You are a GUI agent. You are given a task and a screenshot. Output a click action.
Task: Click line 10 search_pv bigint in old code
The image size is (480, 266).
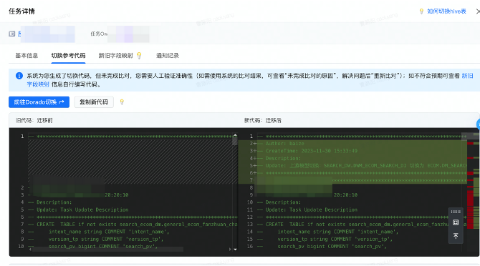coord(103,247)
